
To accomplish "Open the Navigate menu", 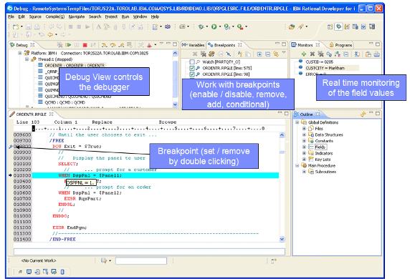I will [x=77, y=16].
